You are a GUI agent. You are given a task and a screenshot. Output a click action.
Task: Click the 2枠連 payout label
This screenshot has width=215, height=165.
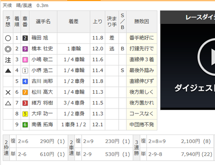tap(6, 148)
